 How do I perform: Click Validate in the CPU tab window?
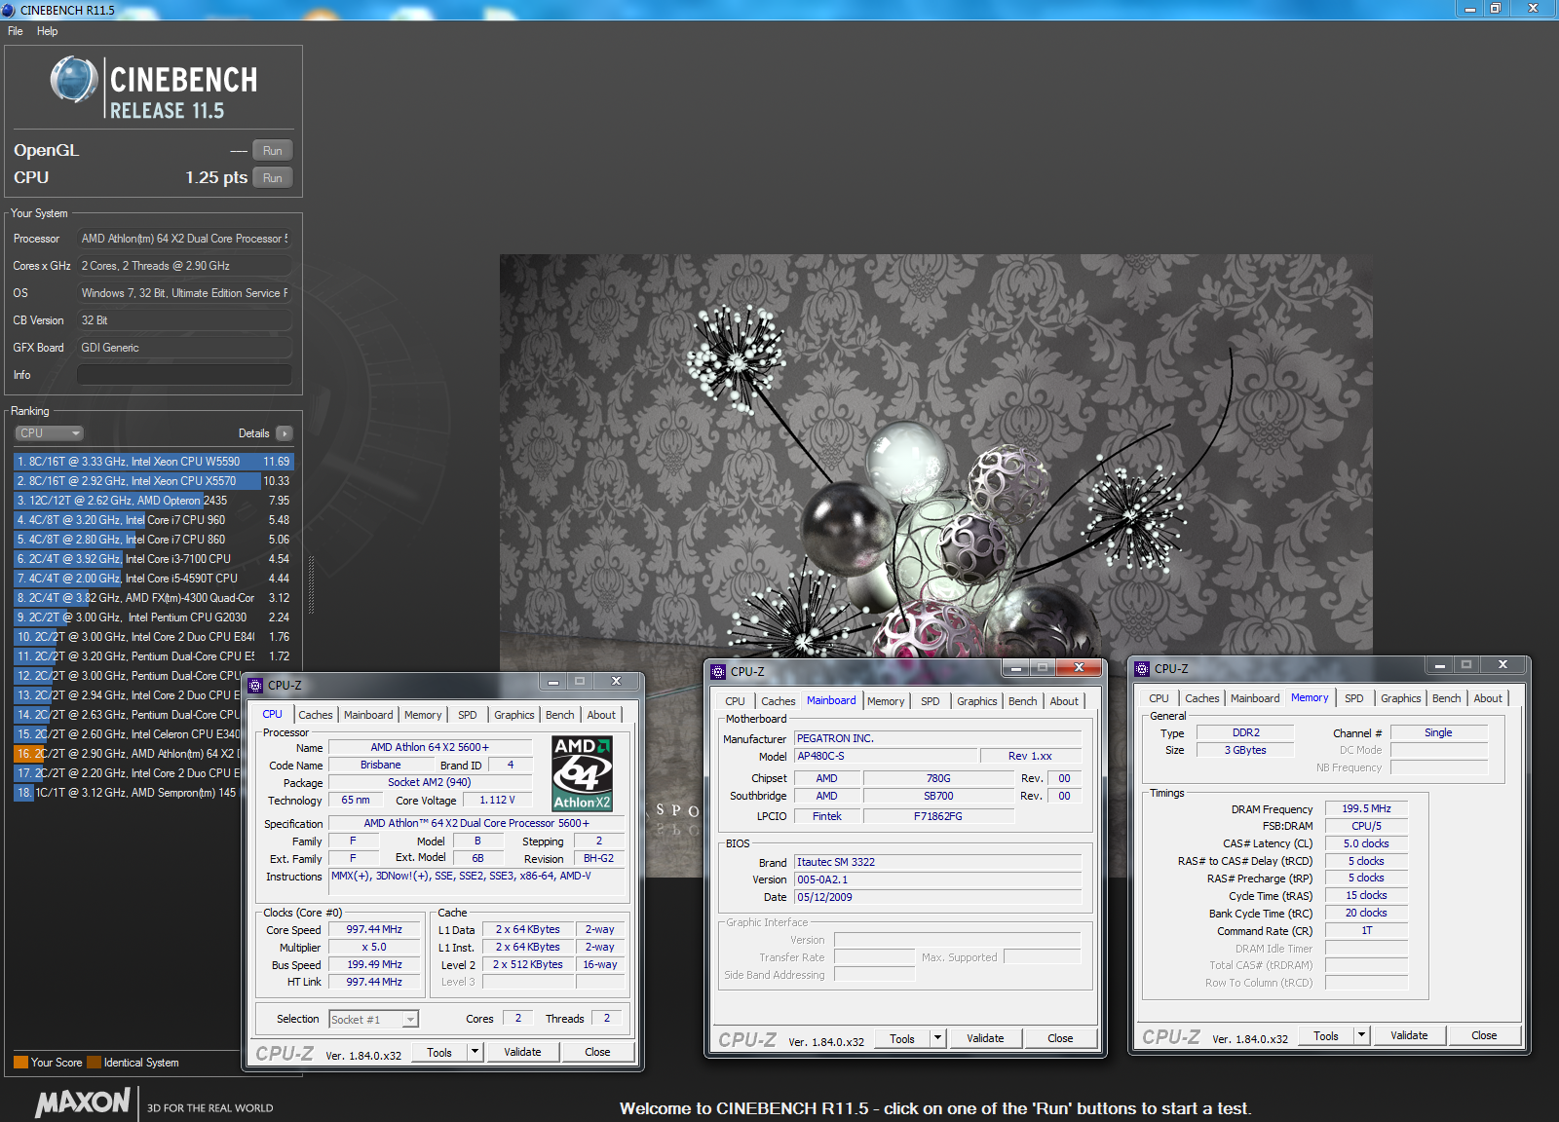click(x=522, y=1052)
